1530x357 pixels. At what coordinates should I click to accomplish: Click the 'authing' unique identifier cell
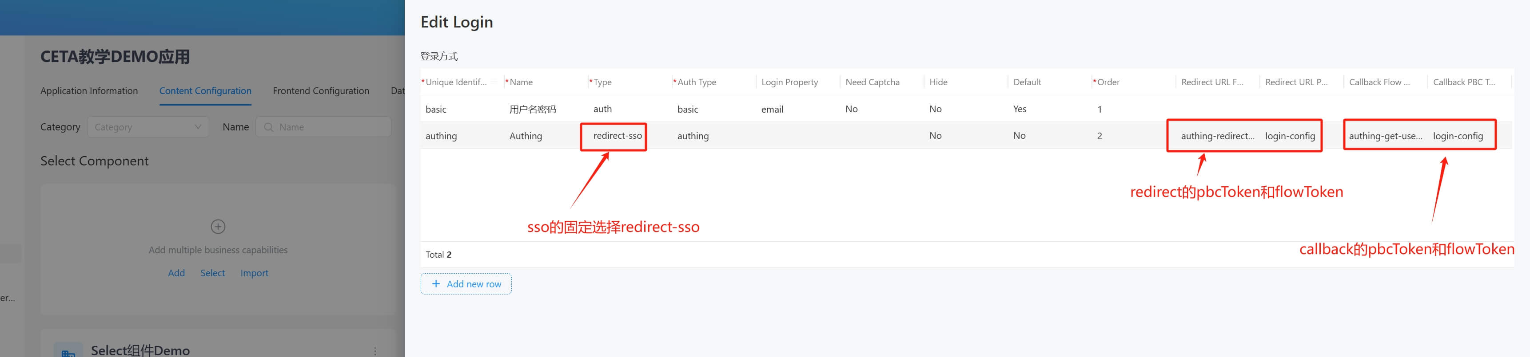click(x=441, y=136)
